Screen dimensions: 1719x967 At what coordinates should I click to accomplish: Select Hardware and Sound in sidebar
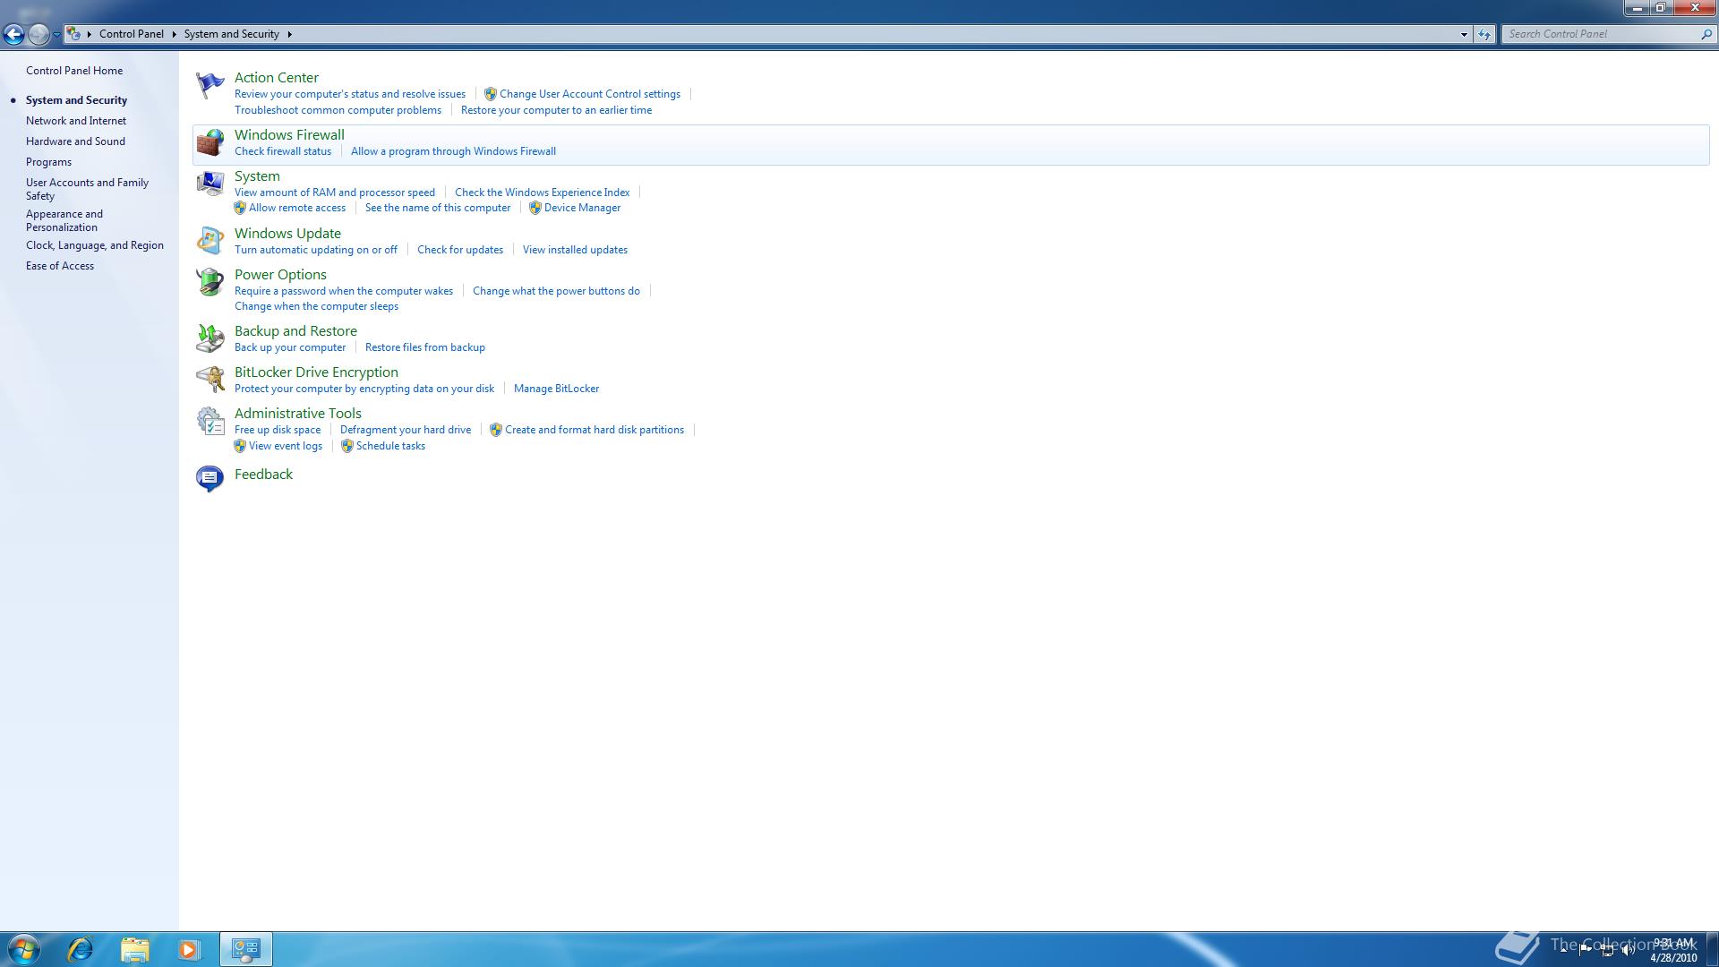click(x=75, y=141)
